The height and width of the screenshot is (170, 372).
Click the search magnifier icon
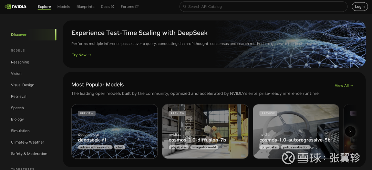coord(185,7)
